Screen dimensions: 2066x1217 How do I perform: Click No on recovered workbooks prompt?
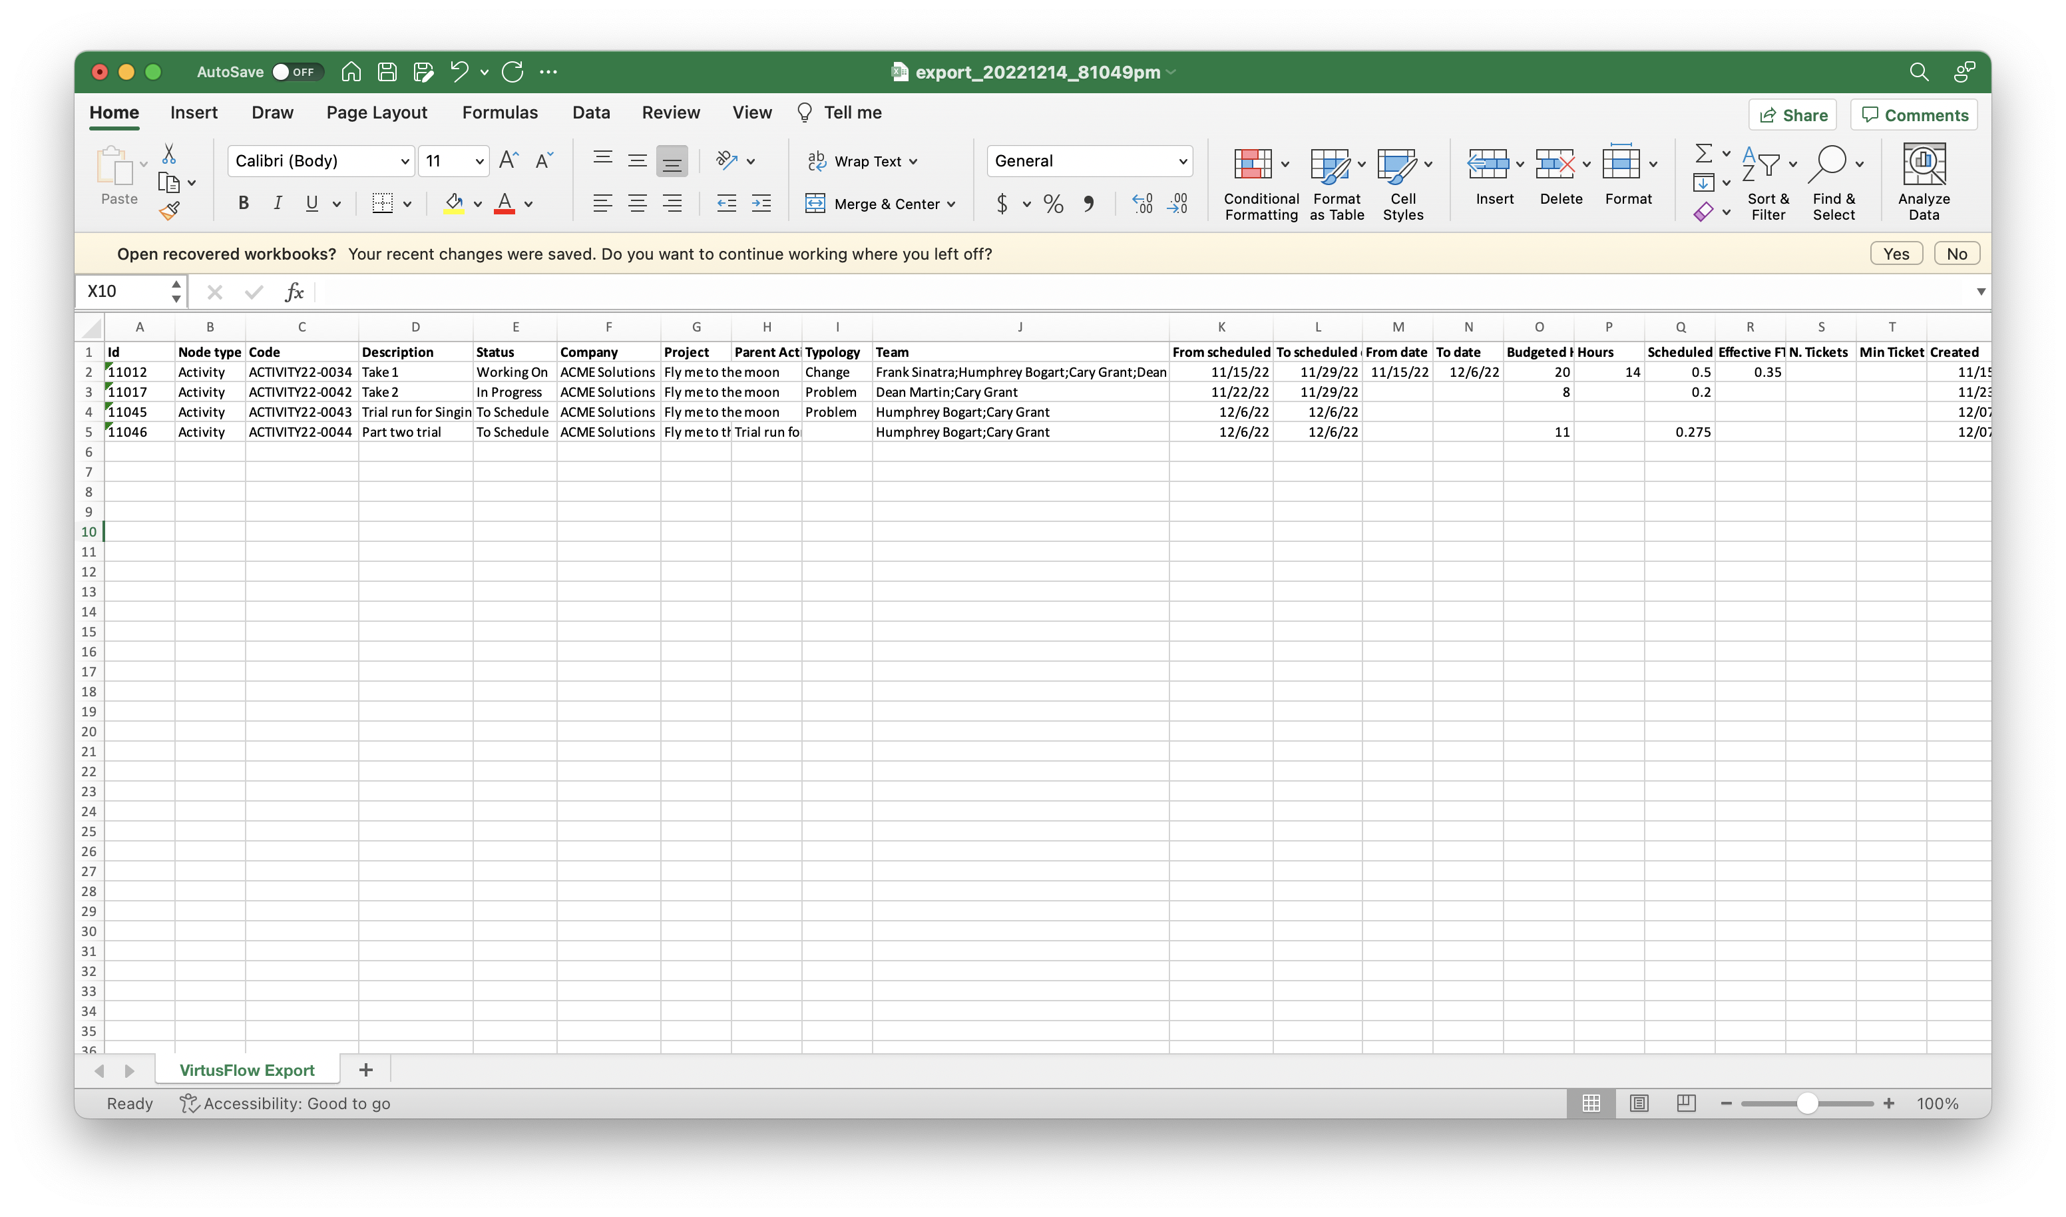point(1956,254)
